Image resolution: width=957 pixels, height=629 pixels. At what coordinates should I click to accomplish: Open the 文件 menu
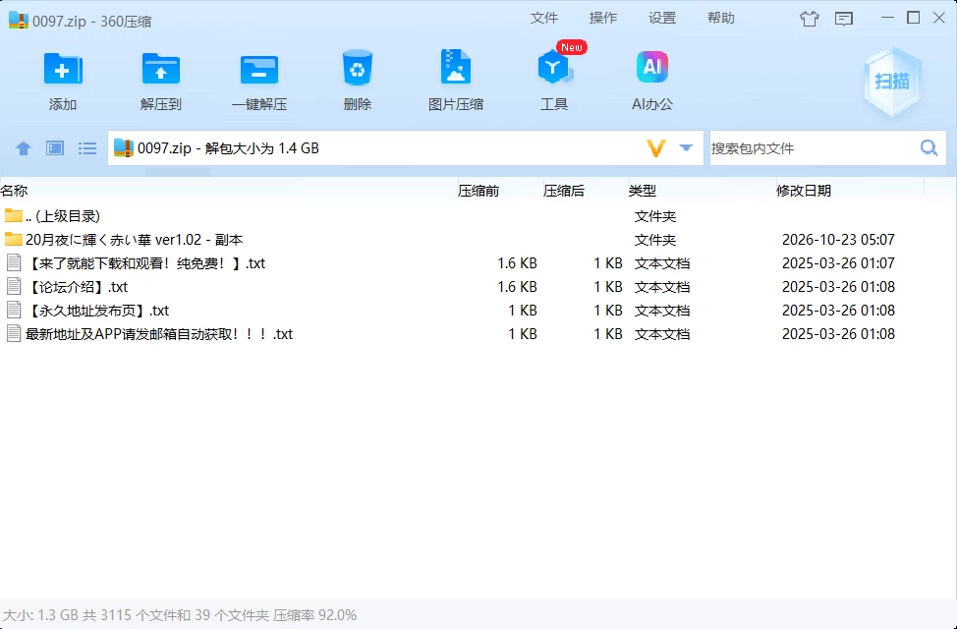click(x=543, y=19)
